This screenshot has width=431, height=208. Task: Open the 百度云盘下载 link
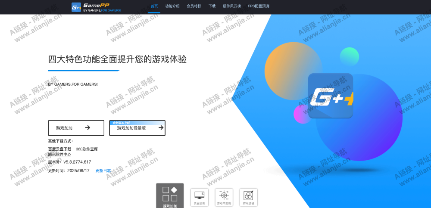pyautogui.click(x=59, y=149)
